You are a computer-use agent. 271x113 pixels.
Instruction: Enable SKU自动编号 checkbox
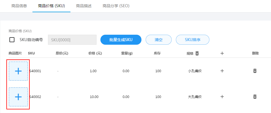tap(12, 40)
